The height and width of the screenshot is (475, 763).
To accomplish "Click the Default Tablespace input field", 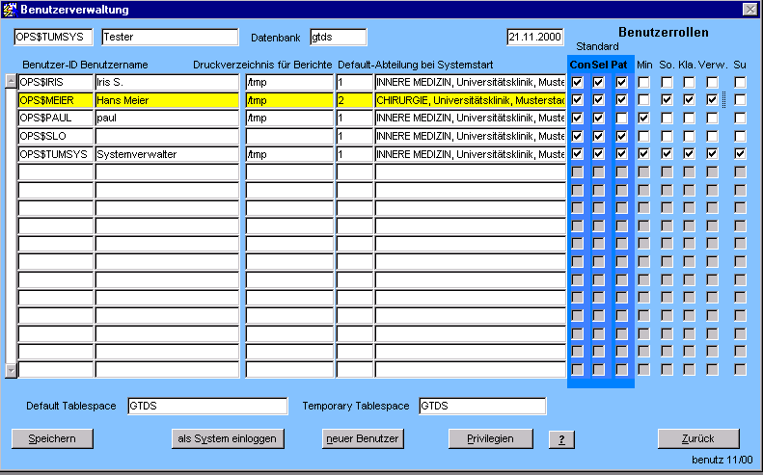I will 206,406.
